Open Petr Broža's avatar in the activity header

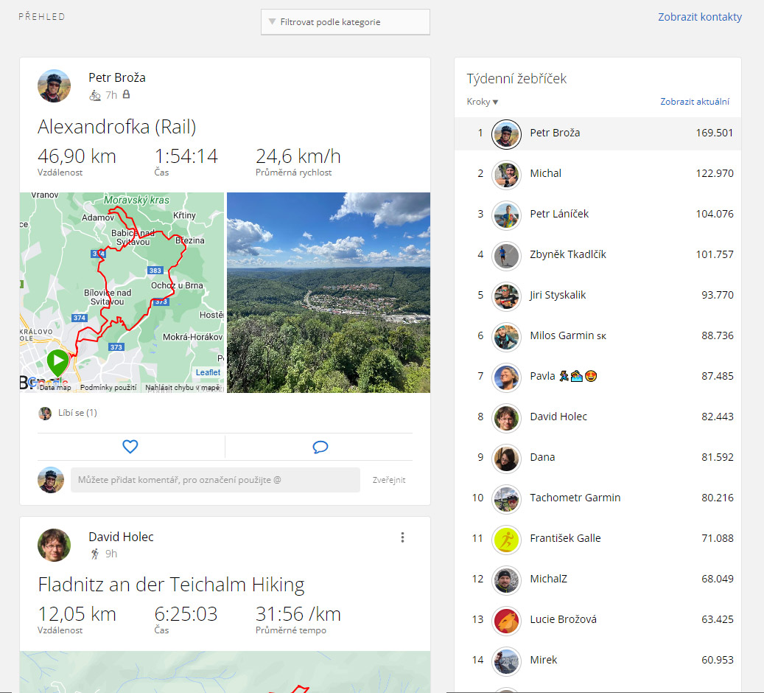pos(54,86)
